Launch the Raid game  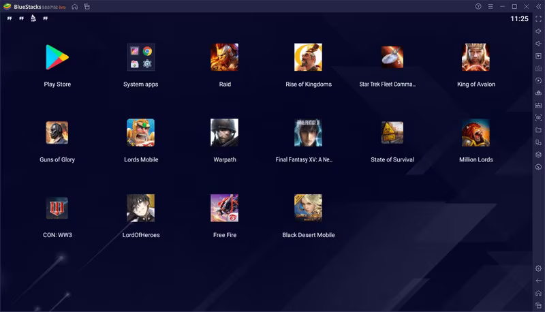pyautogui.click(x=225, y=57)
